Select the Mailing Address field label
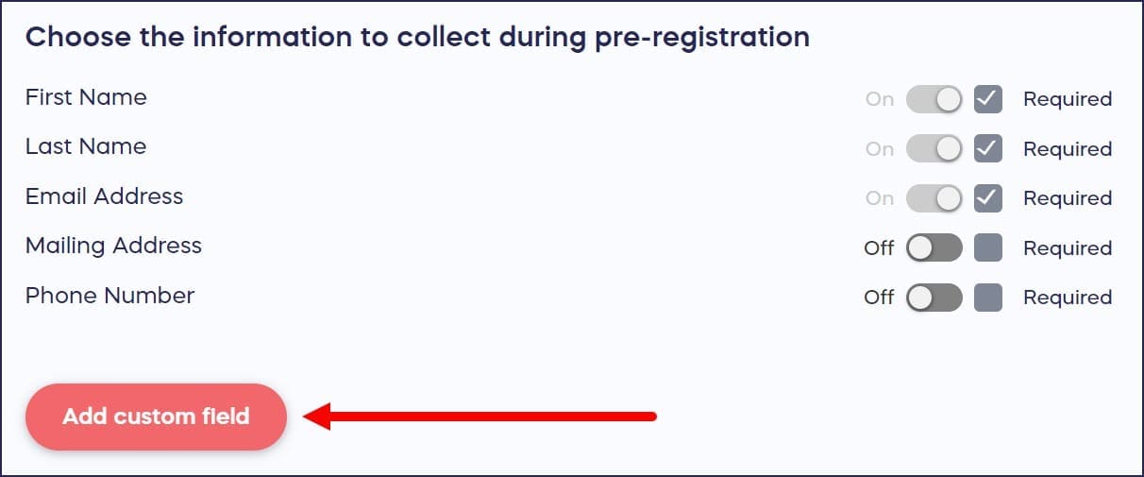1144x477 pixels. pos(113,246)
